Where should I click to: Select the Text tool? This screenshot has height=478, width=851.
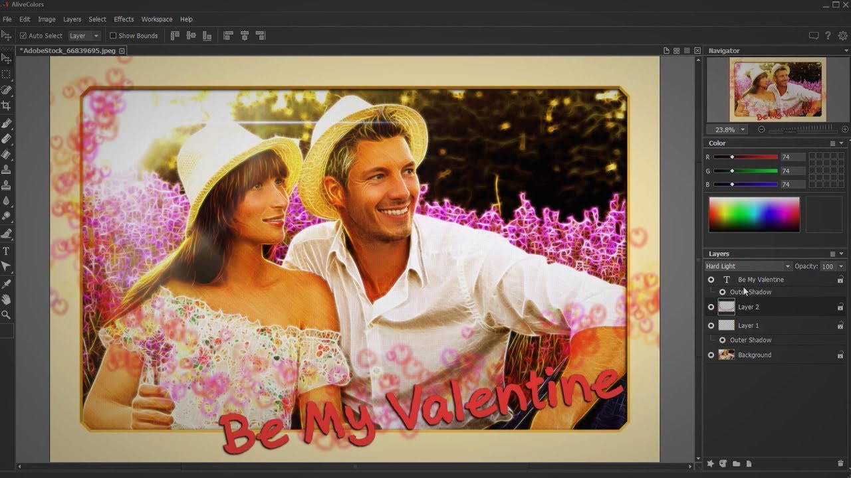pos(6,251)
